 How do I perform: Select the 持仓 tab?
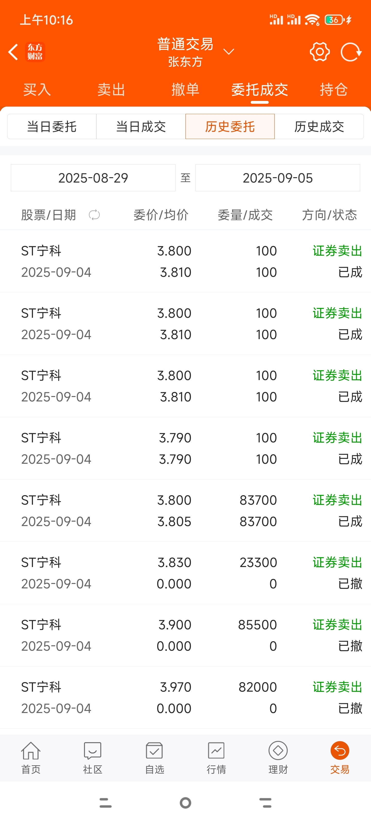point(334,90)
